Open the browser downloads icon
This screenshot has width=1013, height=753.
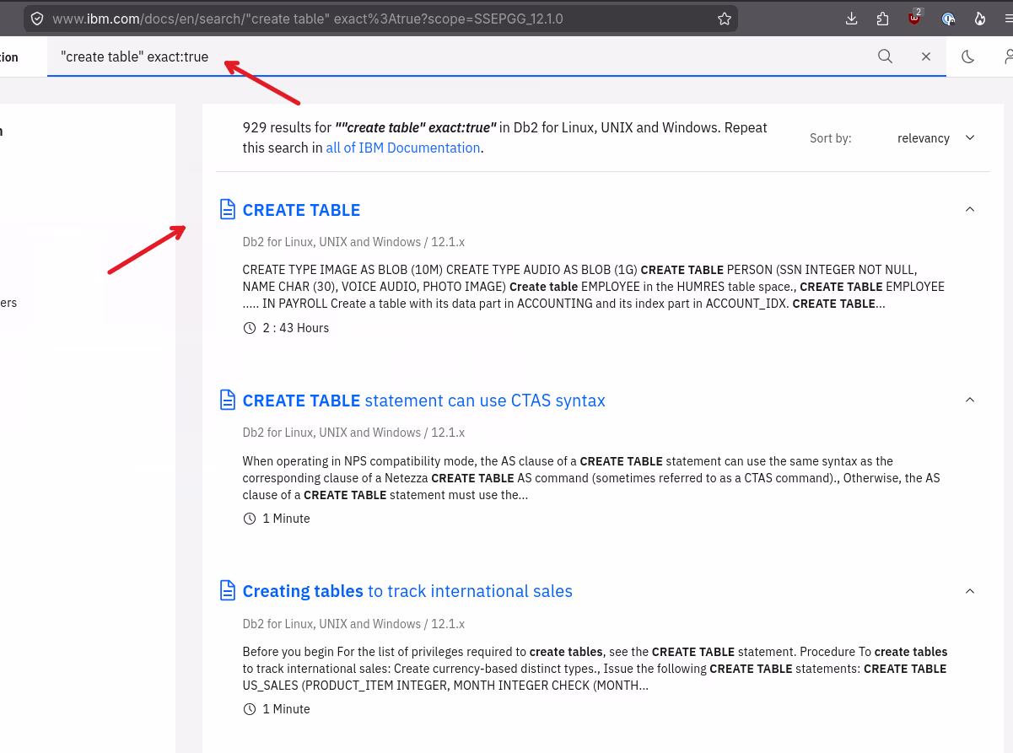[x=851, y=19]
